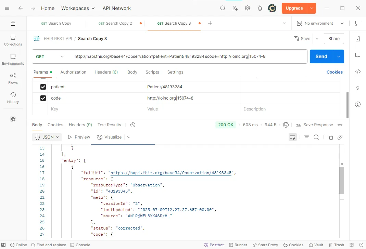The image size is (366, 249).
Task: Click the empty Key parameter field
Action: point(96,109)
